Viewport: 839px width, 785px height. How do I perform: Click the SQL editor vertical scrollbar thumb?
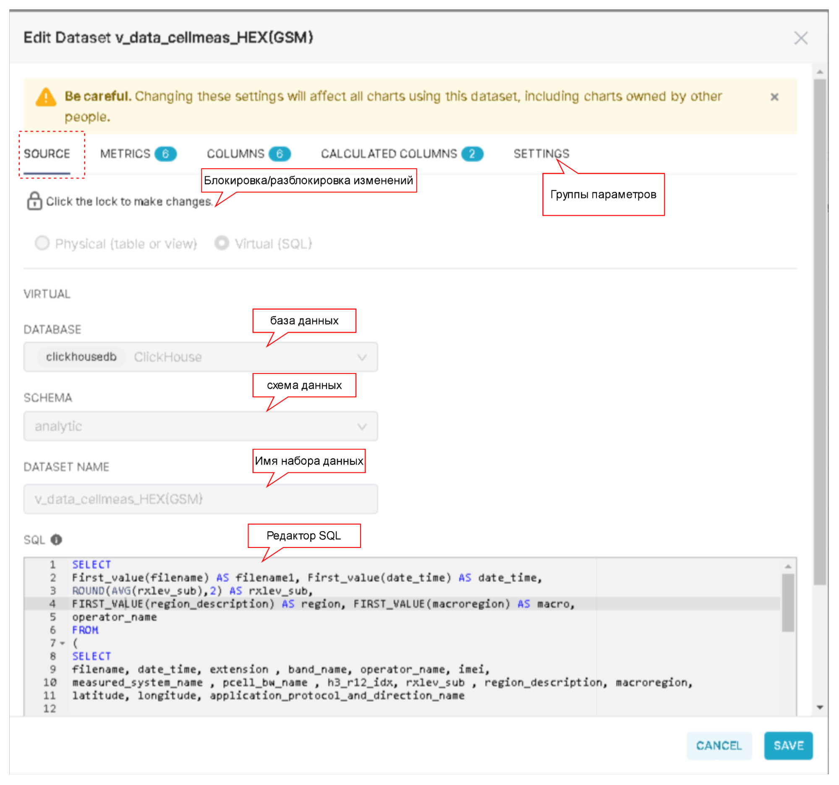[787, 602]
